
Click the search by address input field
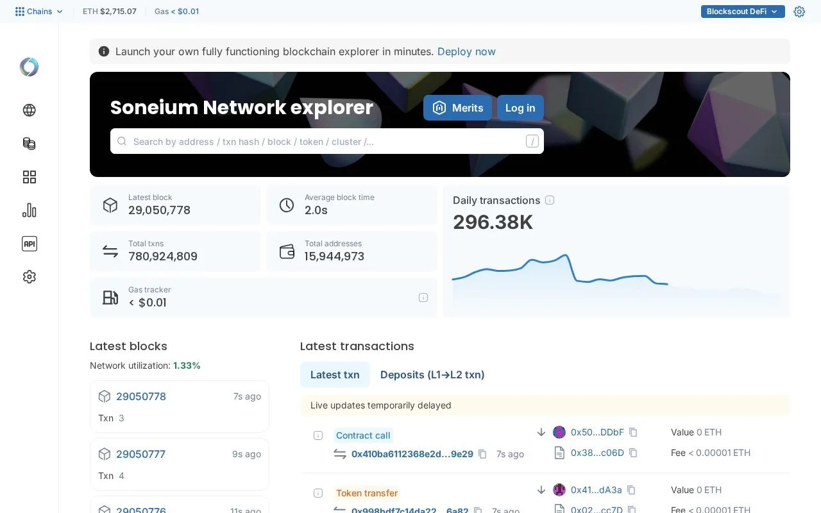(x=327, y=141)
